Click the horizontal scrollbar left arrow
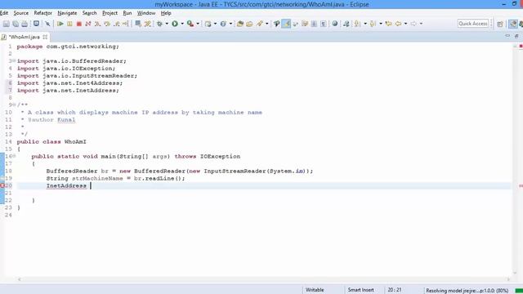Screen dimensions: 523x294 point(20,279)
